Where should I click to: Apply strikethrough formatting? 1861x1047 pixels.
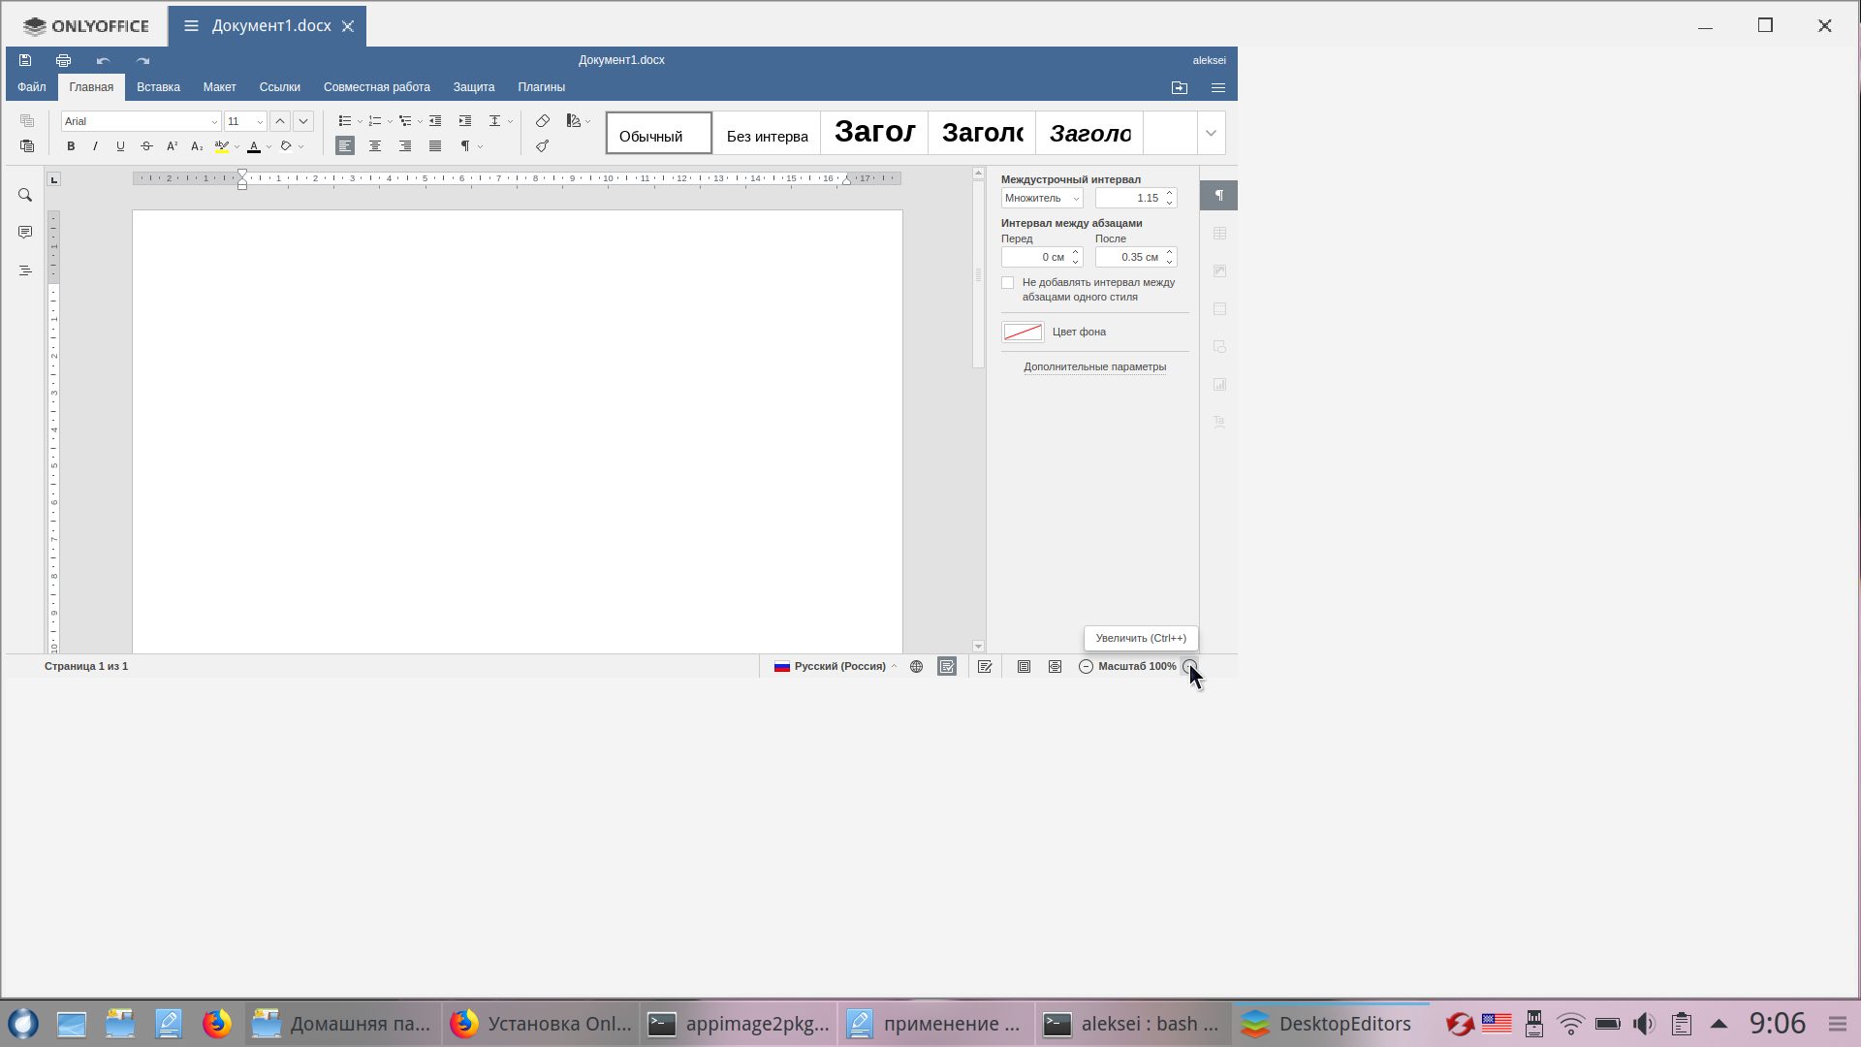tap(146, 146)
